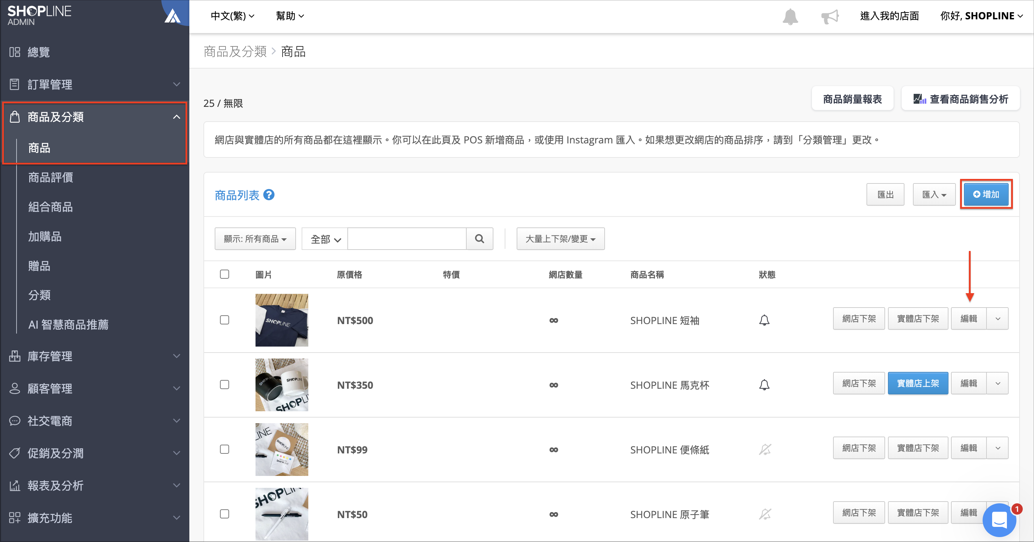Check the box for SHOPLINE 原子筆
Viewport: 1034px width, 542px height.
[x=225, y=514]
